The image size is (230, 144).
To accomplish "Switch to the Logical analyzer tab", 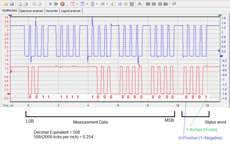I will pyautogui.click(x=71, y=11).
